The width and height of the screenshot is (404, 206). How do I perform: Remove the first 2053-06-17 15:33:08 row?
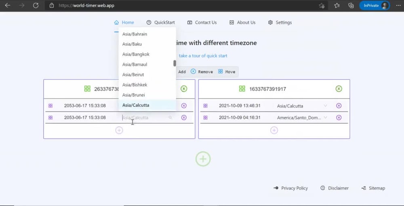coord(184,106)
